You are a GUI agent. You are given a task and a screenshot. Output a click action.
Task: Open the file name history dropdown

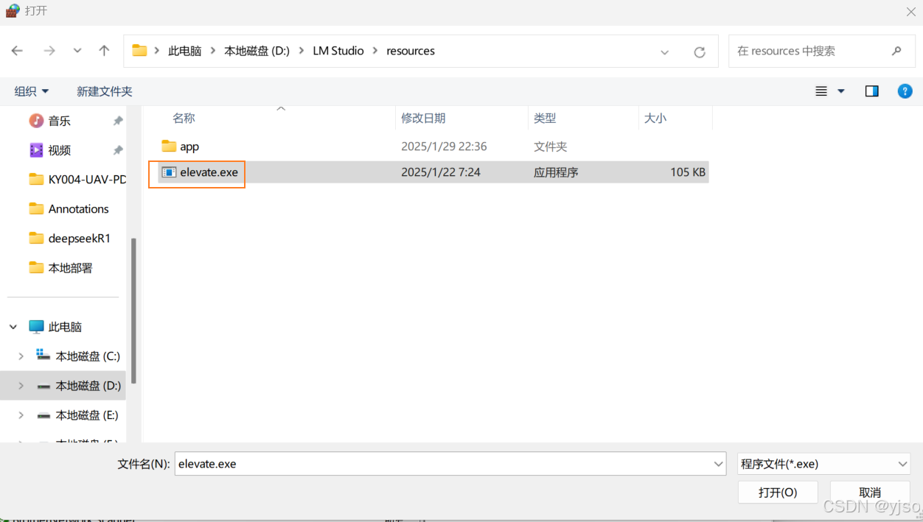pyautogui.click(x=719, y=464)
